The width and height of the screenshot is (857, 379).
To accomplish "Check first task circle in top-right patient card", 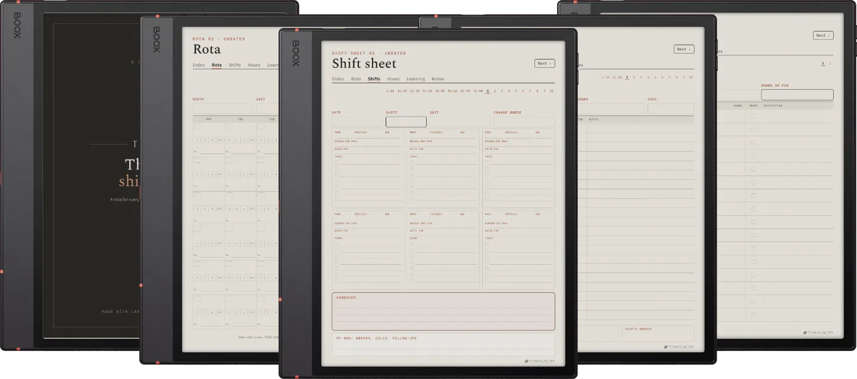I will coord(487,162).
